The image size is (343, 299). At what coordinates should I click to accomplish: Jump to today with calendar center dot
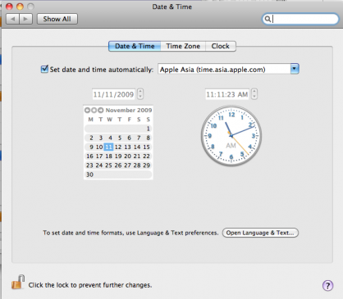(94, 110)
